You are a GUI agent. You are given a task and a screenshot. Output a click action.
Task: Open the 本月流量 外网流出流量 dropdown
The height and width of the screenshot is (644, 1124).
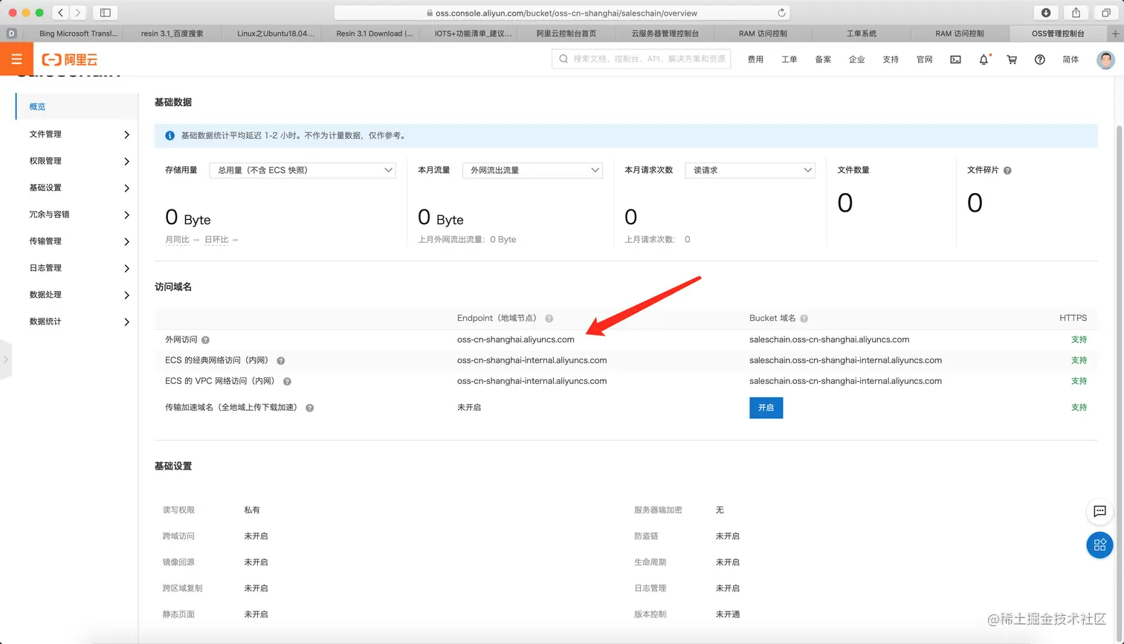coord(532,170)
